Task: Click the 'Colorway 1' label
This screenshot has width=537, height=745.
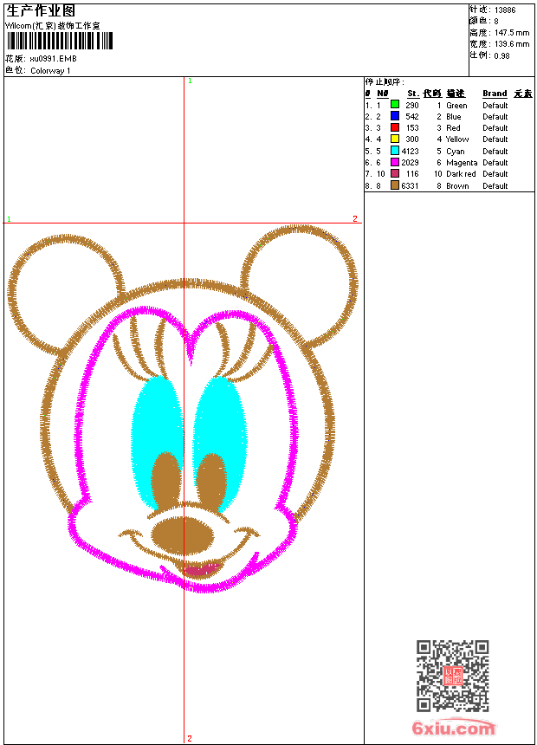Action: tap(50, 71)
